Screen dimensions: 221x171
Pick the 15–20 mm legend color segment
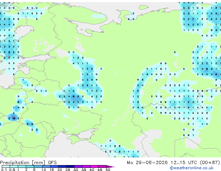pyautogui.click(x=54, y=166)
